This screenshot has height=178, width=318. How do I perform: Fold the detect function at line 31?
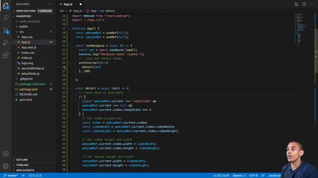click(69, 89)
